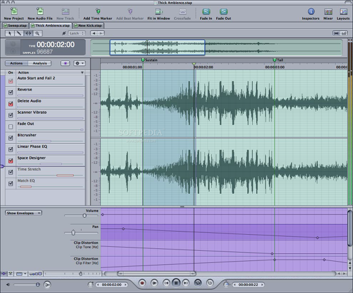Switch to the New Kick.stap tab
353x293 pixels.
(88, 26)
